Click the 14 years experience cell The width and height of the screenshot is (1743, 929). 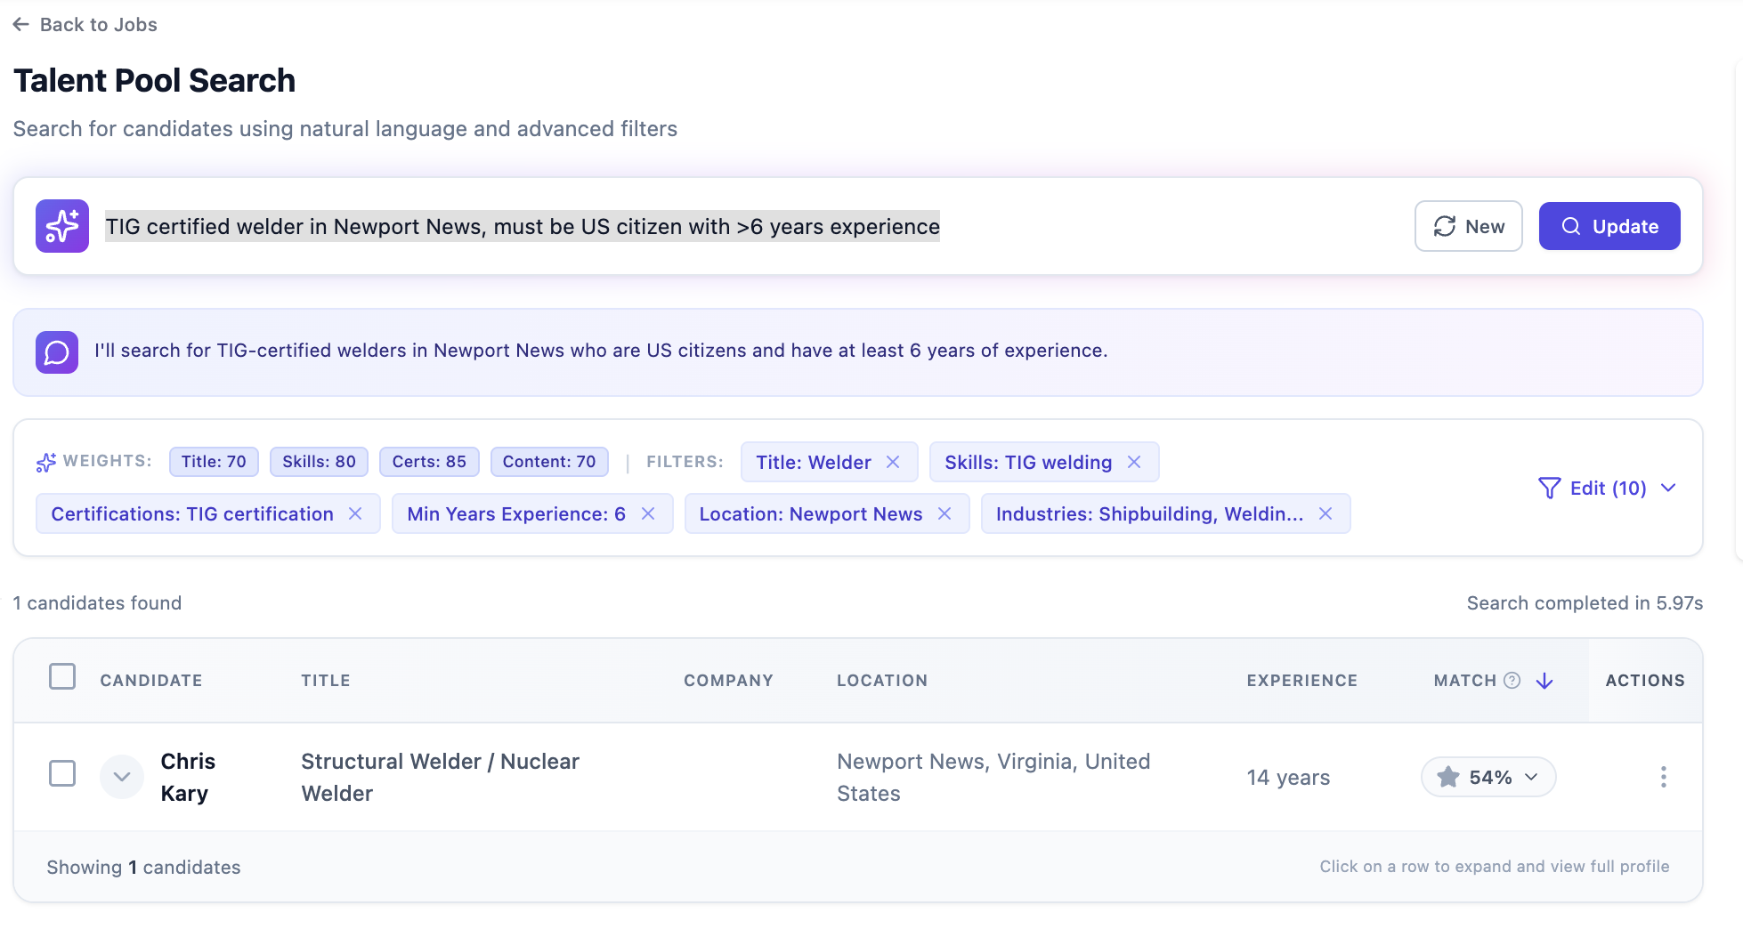click(x=1288, y=777)
